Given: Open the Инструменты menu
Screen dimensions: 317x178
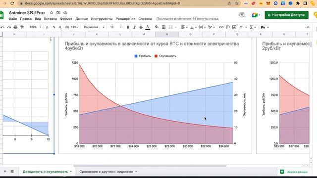Looking at the screenshot, I should [102, 19].
